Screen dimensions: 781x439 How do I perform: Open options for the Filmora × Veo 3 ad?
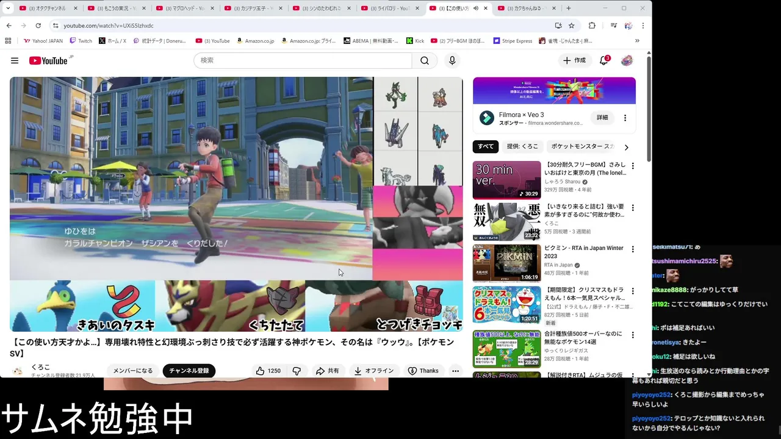[x=625, y=118]
